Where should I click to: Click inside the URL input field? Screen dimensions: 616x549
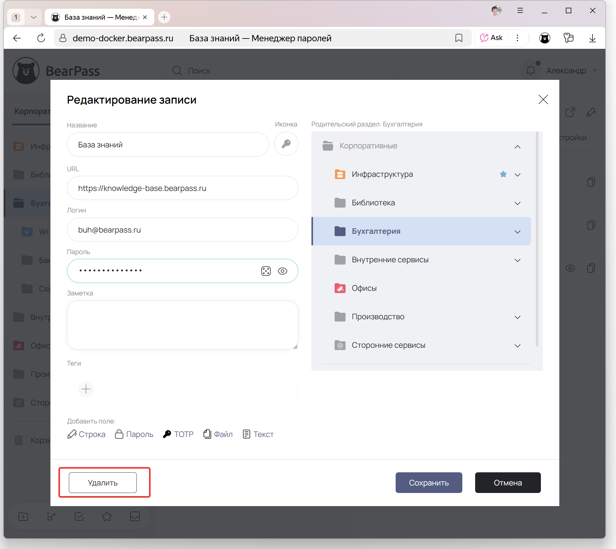182,188
